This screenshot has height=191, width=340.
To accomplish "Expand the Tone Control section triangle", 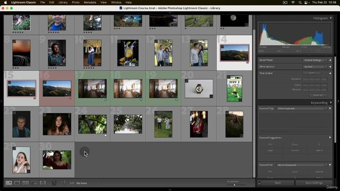I will coord(330,73).
